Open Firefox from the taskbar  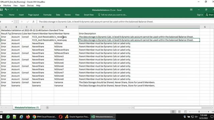[x=28, y=117]
